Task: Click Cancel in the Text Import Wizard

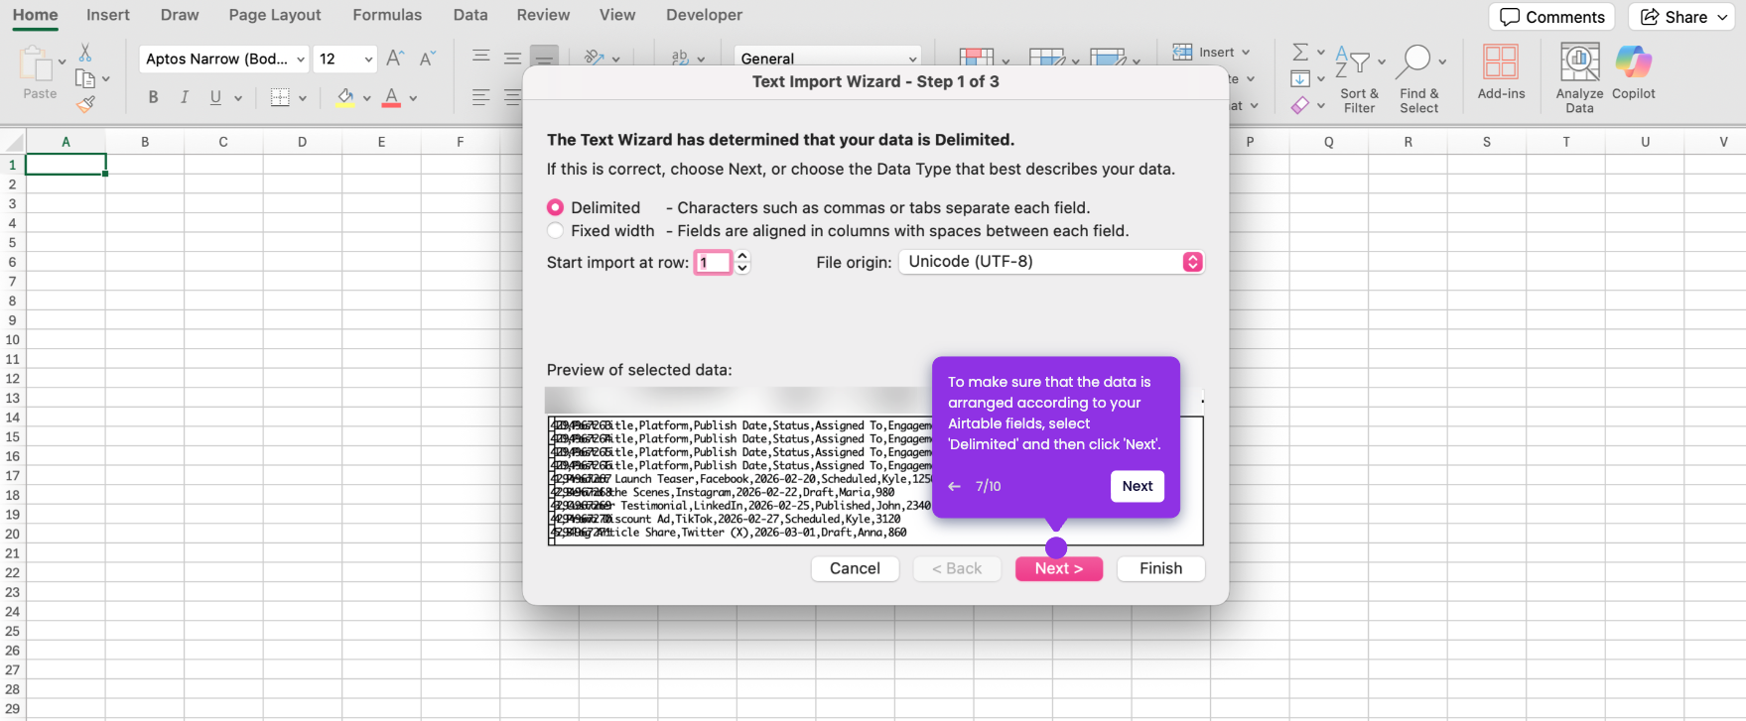Action: click(855, 568)
